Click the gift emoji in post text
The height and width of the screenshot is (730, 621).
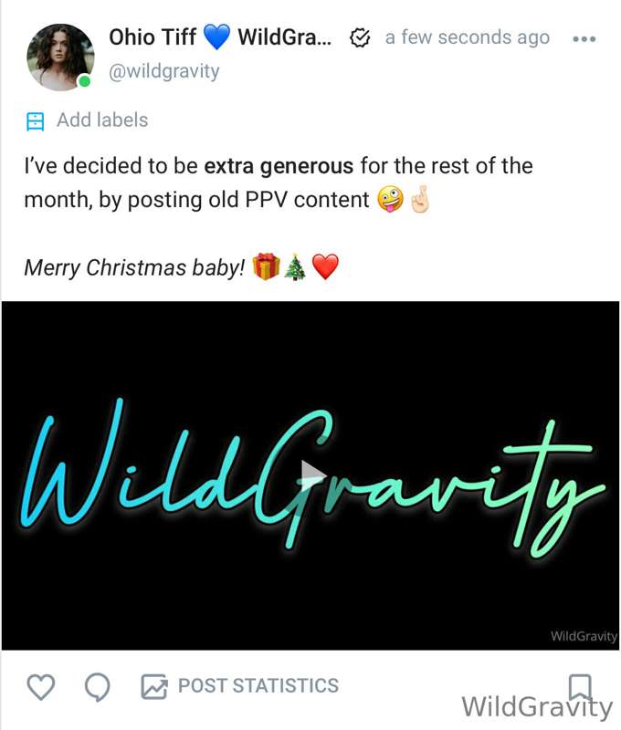[x=266, y=266]
